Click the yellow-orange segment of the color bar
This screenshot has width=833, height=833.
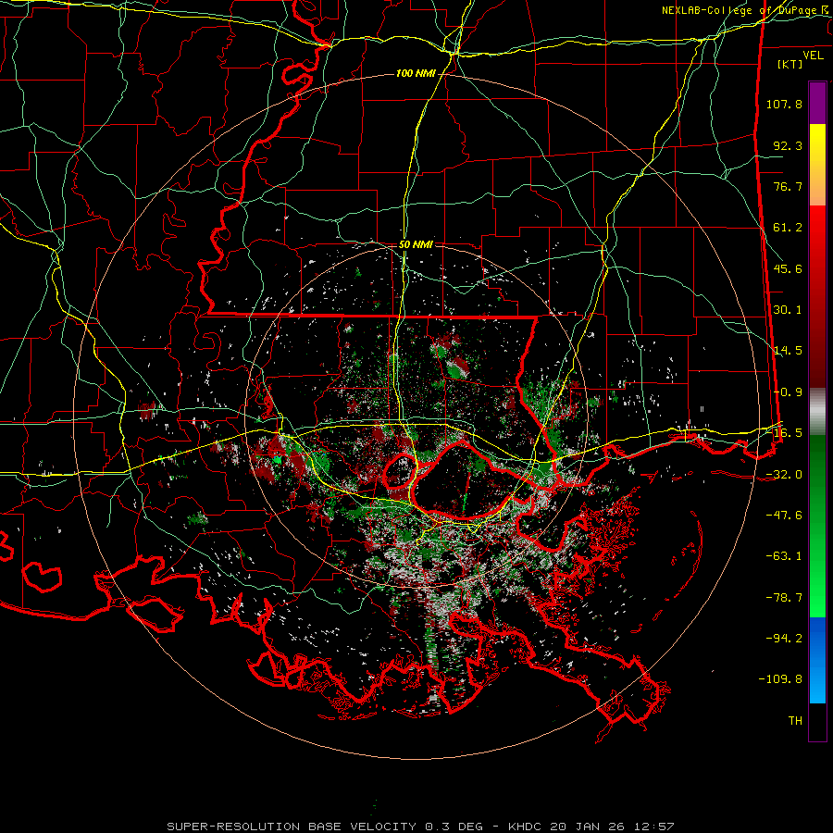pyautogui.click(x=817, y=165)
